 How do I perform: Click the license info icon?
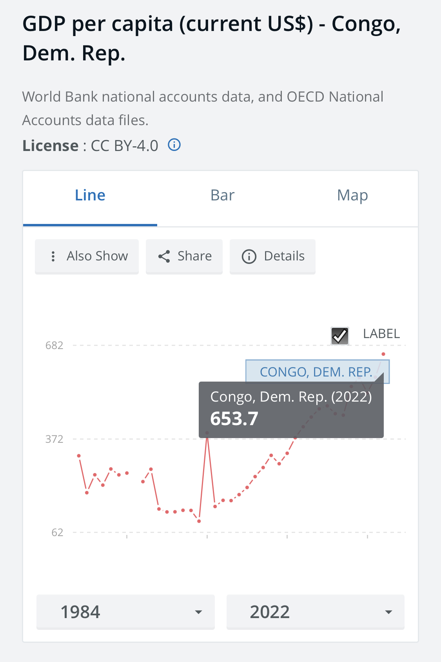[x=174, y=145]
